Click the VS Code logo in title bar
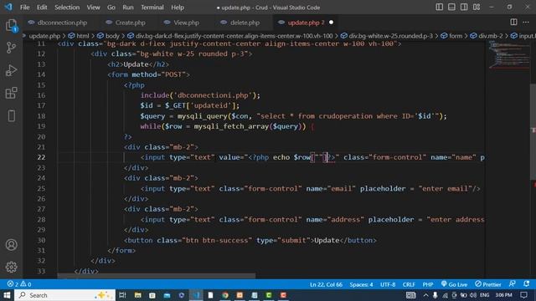 click(8, 7)
